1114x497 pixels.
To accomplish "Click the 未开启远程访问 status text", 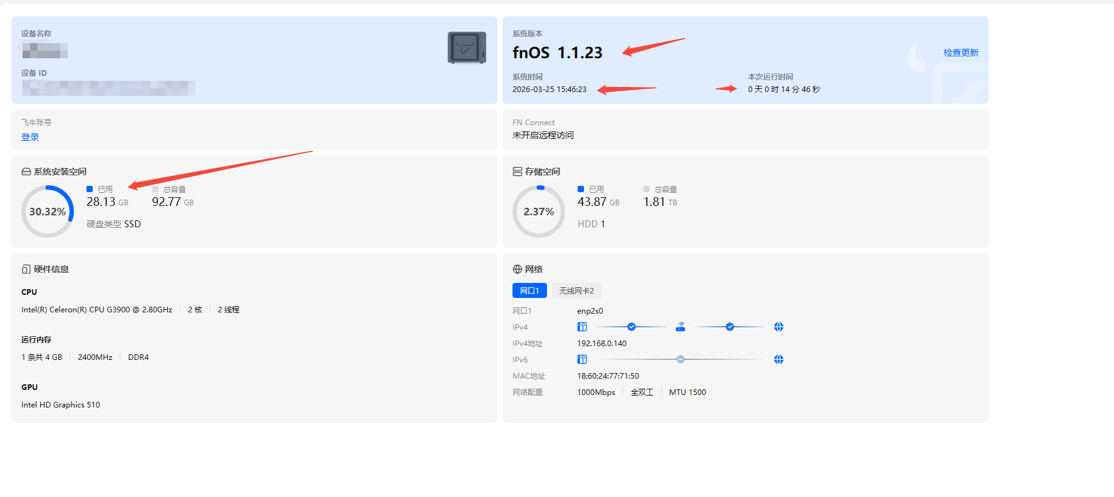I will 543,135.
